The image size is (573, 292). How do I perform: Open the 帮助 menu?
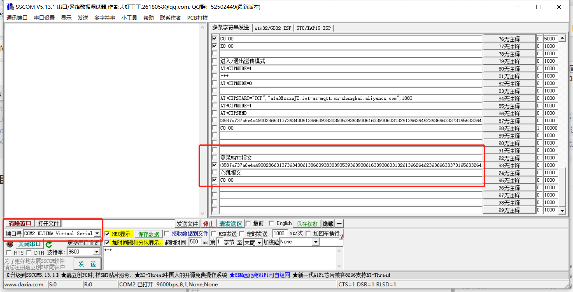148,18
